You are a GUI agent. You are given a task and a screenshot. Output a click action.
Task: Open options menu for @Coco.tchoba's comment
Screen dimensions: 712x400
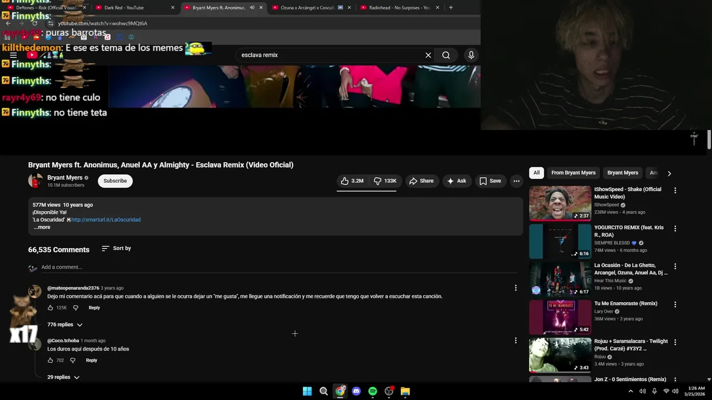[x=516, y=341]
